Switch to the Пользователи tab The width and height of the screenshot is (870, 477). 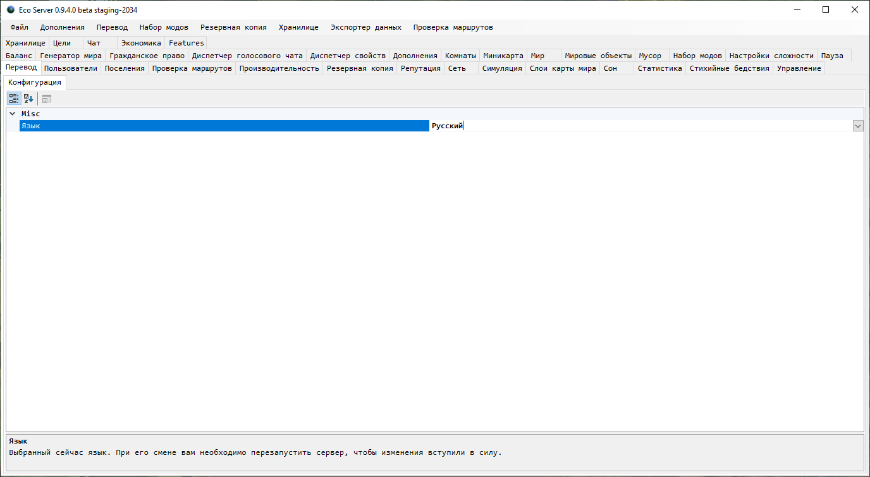click(71, 68)
